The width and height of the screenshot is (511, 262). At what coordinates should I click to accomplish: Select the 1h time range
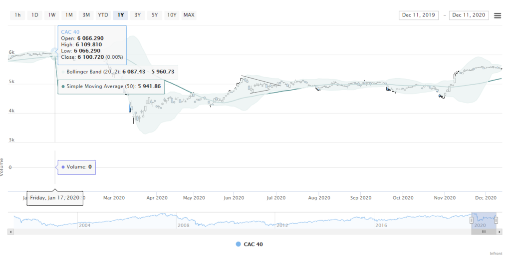[x=17, y=15]
